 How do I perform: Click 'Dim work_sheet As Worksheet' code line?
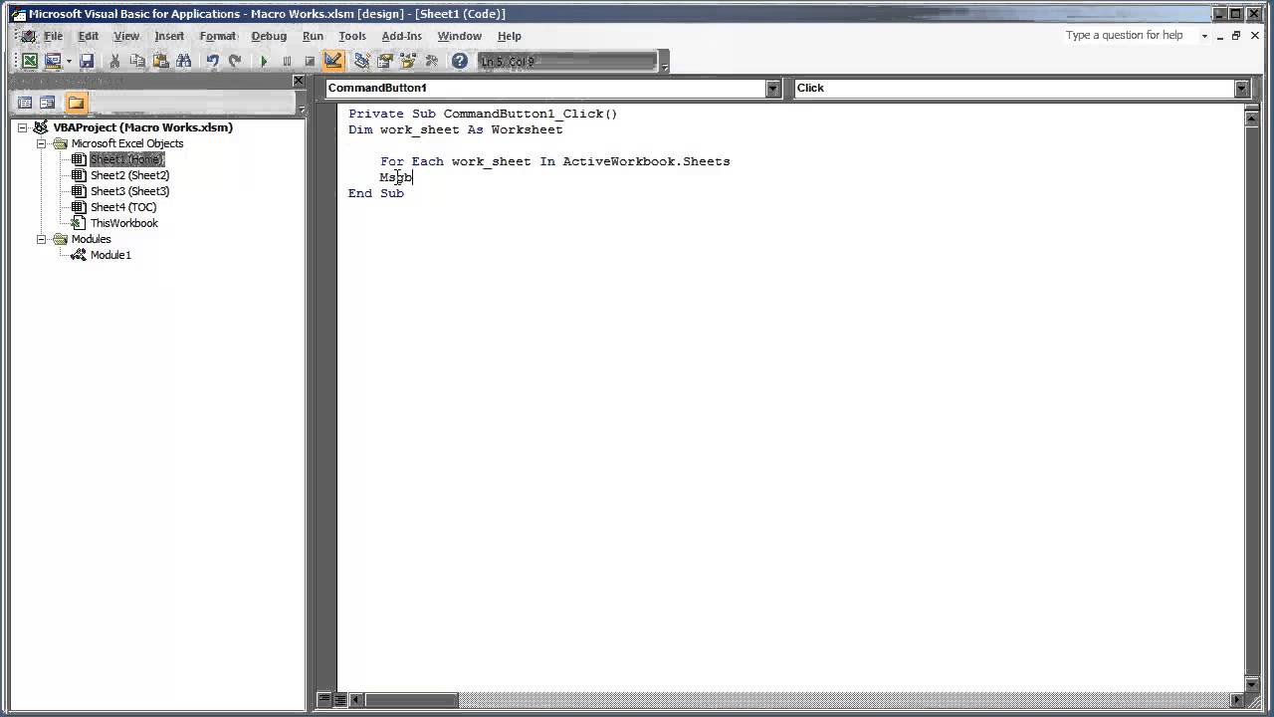pos(456,129)
